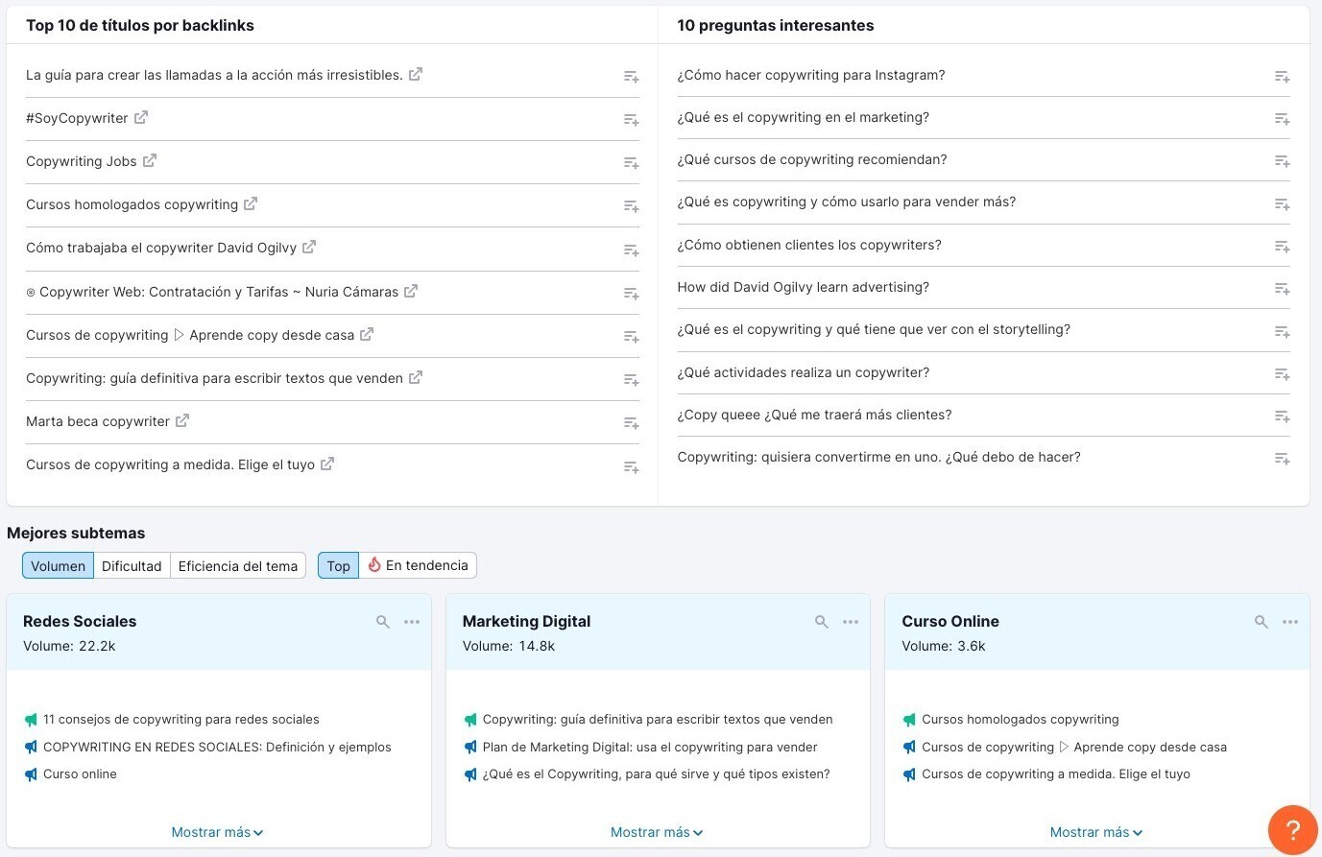This screenshot has height=857, width=1322.
Task: Open external link icon beside '#SoyCopywriter'
Action: click(141, 117)
